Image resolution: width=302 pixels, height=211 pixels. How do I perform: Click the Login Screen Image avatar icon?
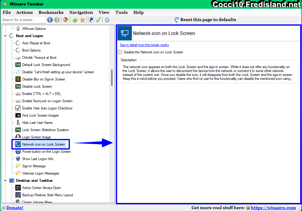18,137
